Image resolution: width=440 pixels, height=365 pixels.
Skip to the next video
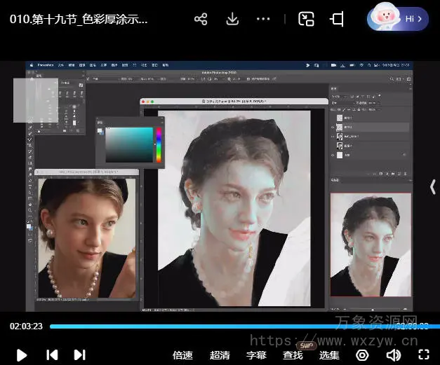click(80, 355)
